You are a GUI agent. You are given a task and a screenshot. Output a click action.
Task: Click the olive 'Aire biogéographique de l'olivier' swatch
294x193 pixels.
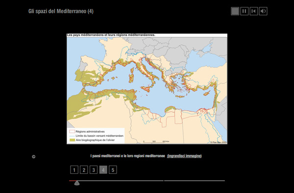[x=72, y=140]
